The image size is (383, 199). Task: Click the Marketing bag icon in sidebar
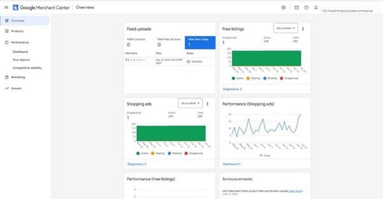click(7, 77)
